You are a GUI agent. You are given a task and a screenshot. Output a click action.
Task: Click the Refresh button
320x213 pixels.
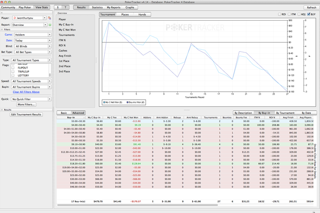coord(310,7)
